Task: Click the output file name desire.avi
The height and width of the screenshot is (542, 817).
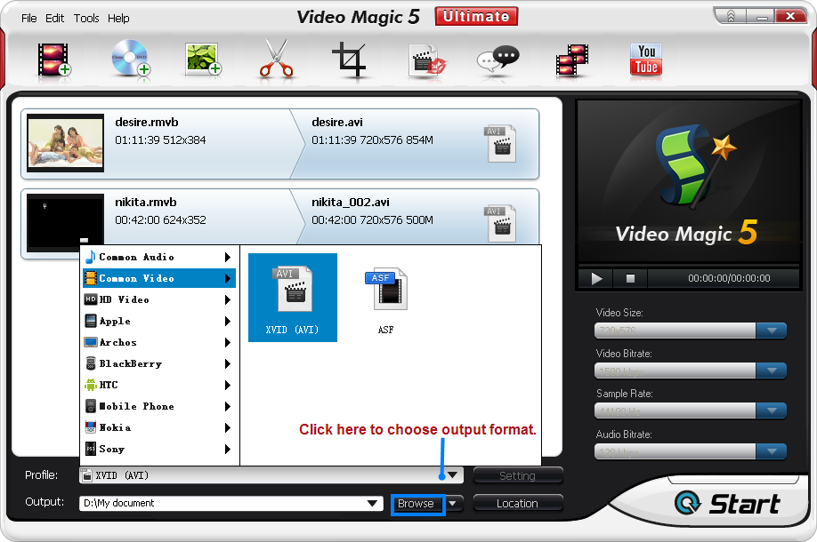Action: click(337, 123)
